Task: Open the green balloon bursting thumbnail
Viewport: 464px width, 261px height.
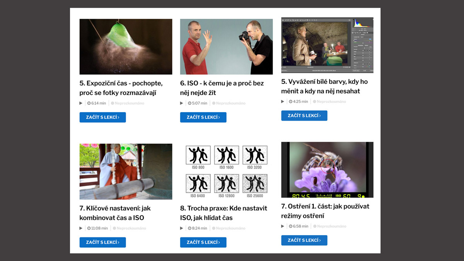Action: pyautogui.click(x=126, y=47)
